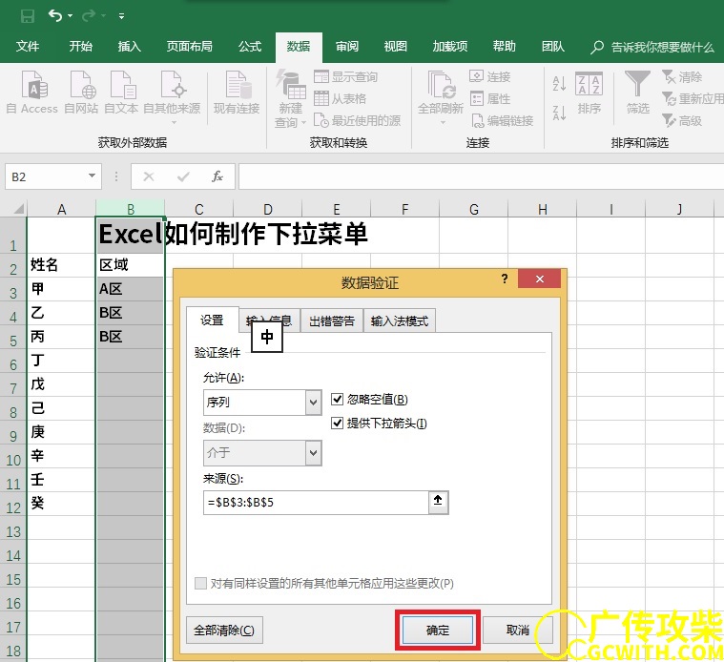Click Recent Sources (最近使用的源)
Image resolution: width=724 pixels, height=662 pixels.
(x=357, y=120)
